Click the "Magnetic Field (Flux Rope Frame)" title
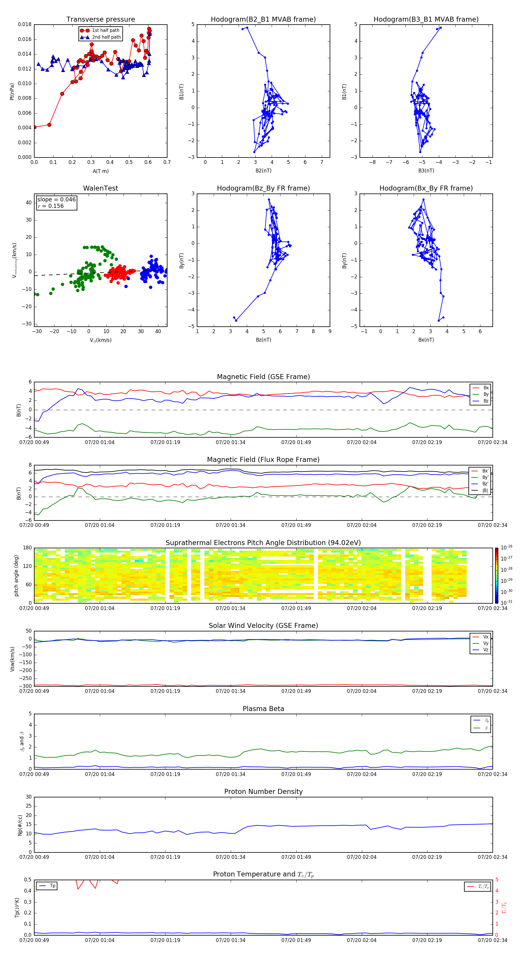 click(x=263, y=460)
